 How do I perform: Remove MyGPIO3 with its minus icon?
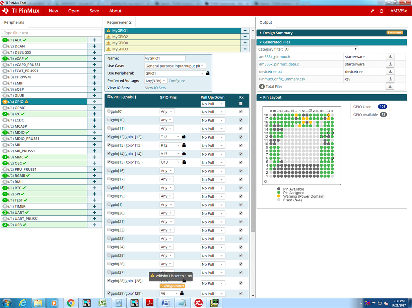click(245, 49)
